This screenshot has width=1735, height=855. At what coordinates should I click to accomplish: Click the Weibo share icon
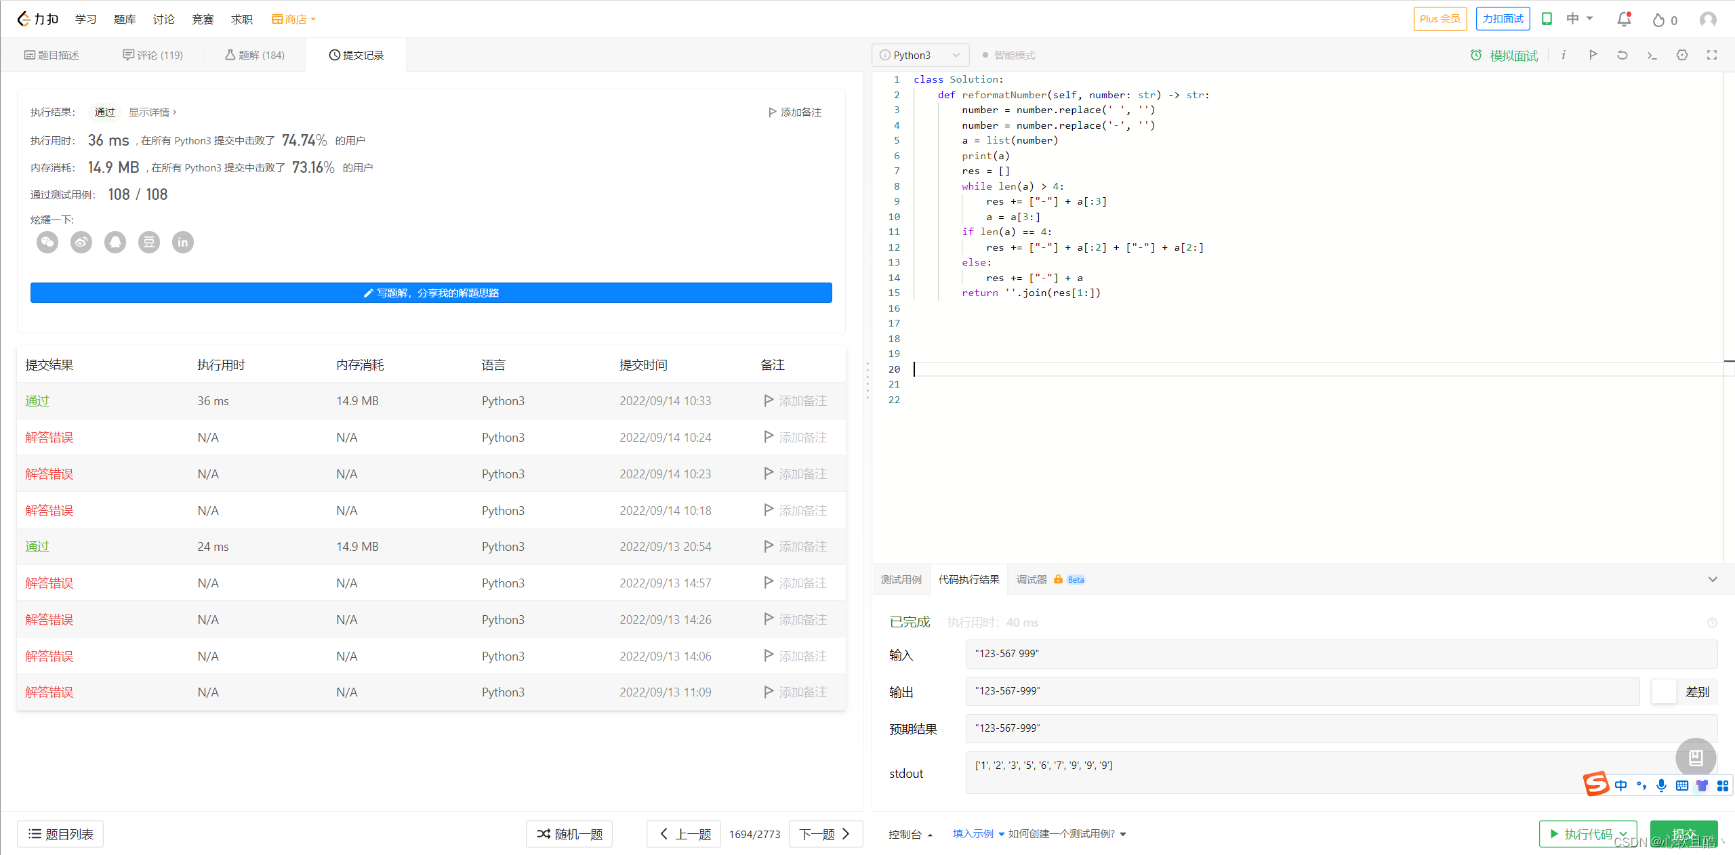pyautogui.click(x=81, y=242)
